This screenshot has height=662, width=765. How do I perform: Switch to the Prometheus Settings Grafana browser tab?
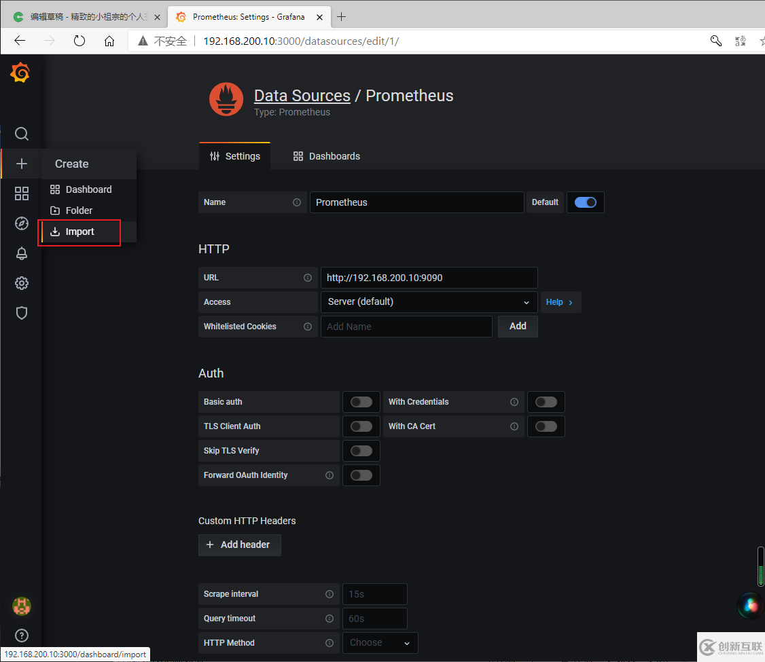(249, 16)
